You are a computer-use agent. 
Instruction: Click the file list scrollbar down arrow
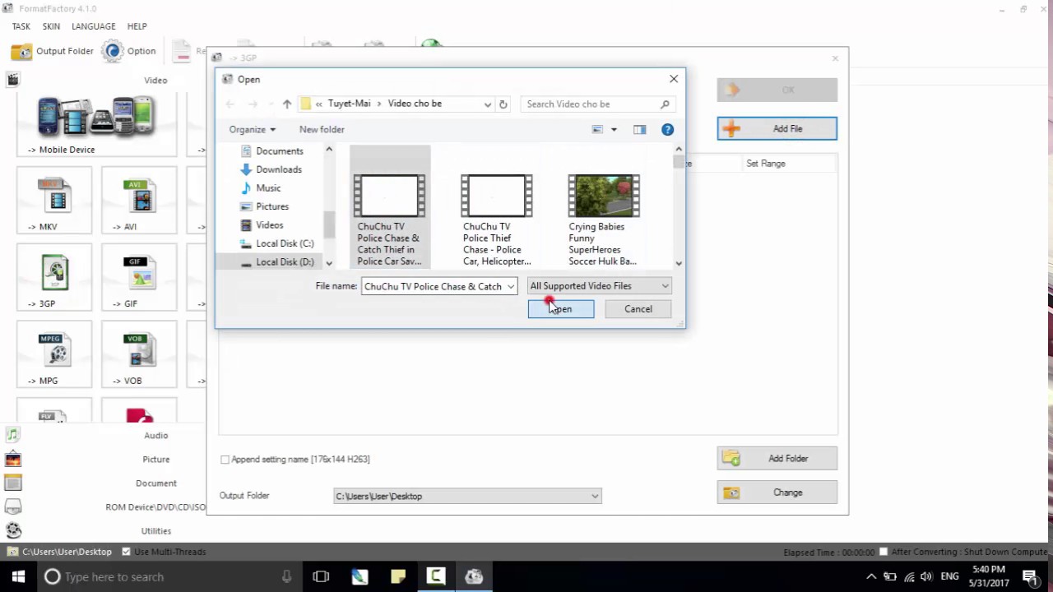(x=679, y=263)
